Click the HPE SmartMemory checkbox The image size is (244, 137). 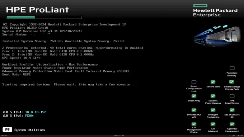pos(232,96)
